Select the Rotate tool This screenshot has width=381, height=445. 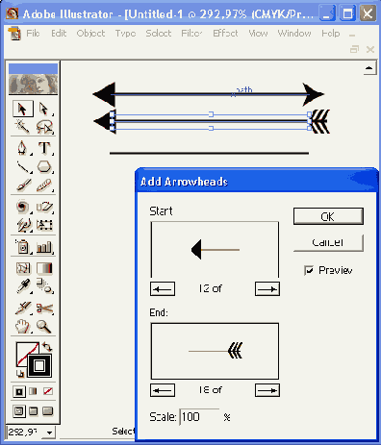tap(23, 207)
